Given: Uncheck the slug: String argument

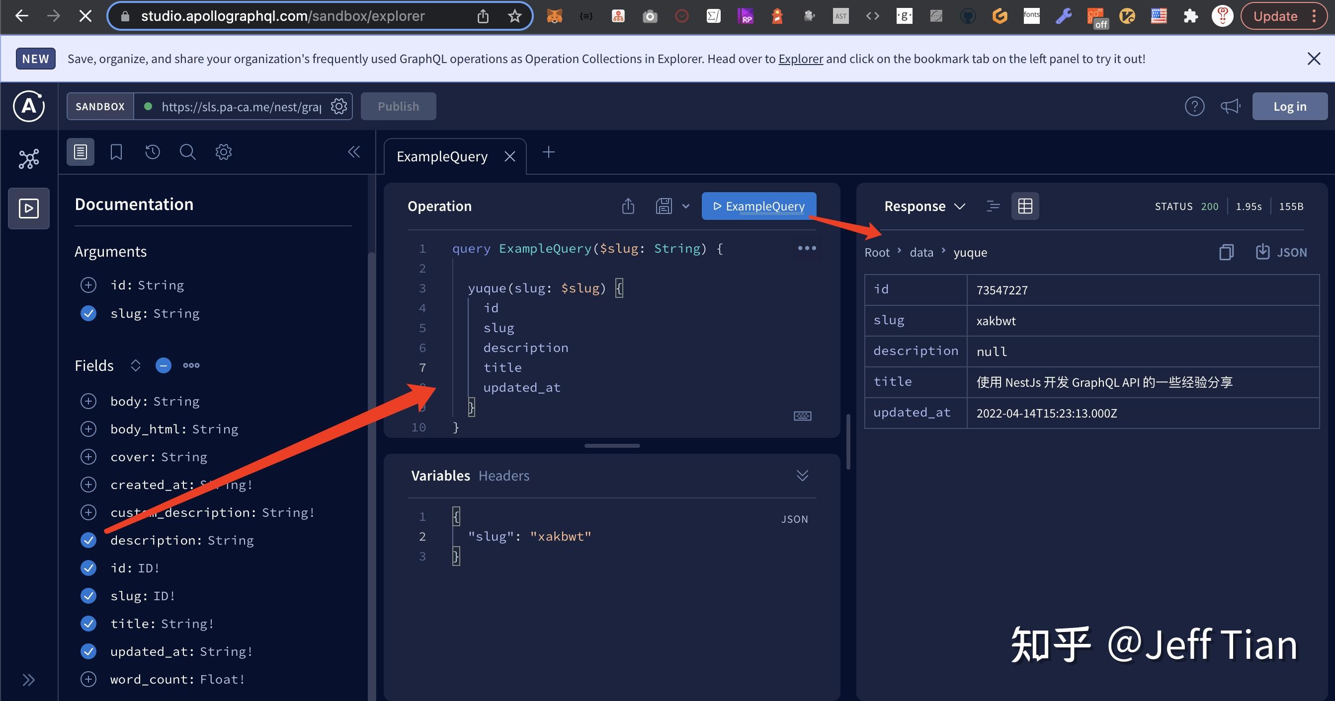Looking at the screenshot, I should [x=88, y=313].
